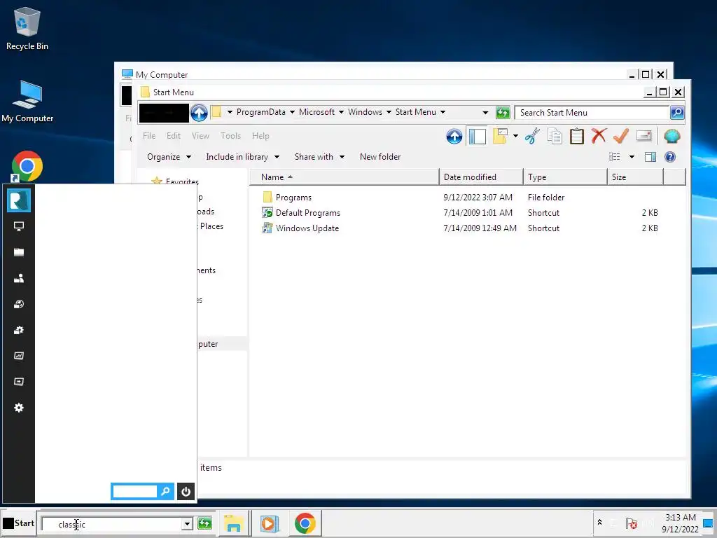Click the Change your view icon
Screen dimensions: 717x538
pyautogui.click(x=615, y=157)
